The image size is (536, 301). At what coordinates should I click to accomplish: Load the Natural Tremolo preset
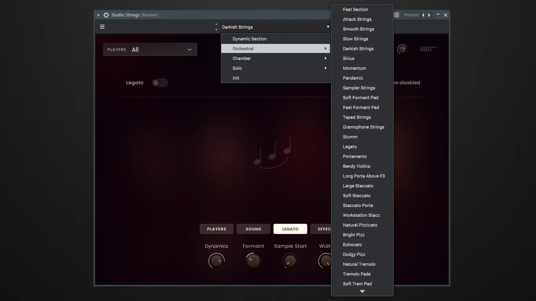[362, 264]
